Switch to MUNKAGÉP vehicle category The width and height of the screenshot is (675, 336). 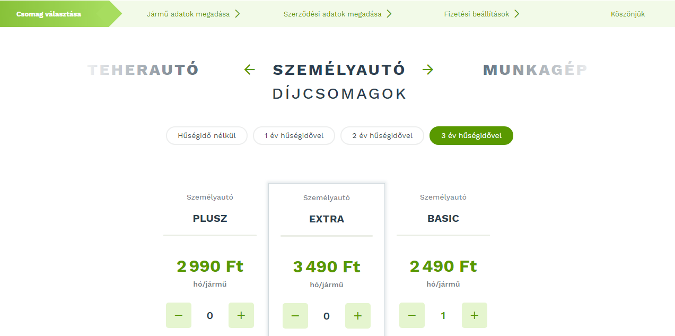[534, 70]
